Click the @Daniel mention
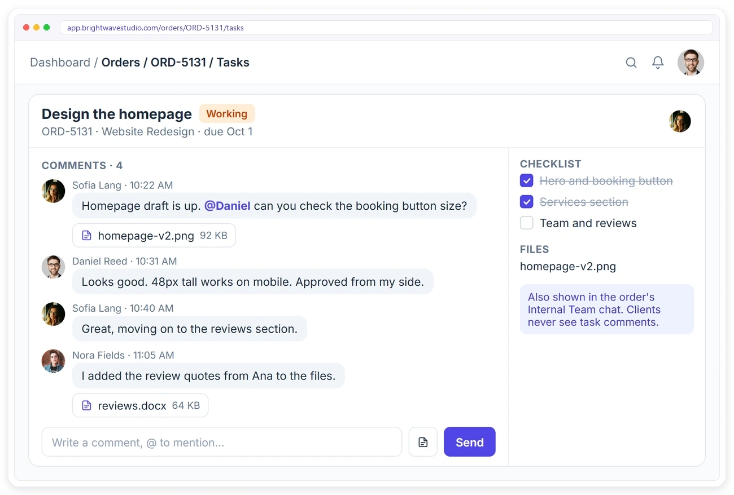 pyautogui.click(x=228, y=206)
